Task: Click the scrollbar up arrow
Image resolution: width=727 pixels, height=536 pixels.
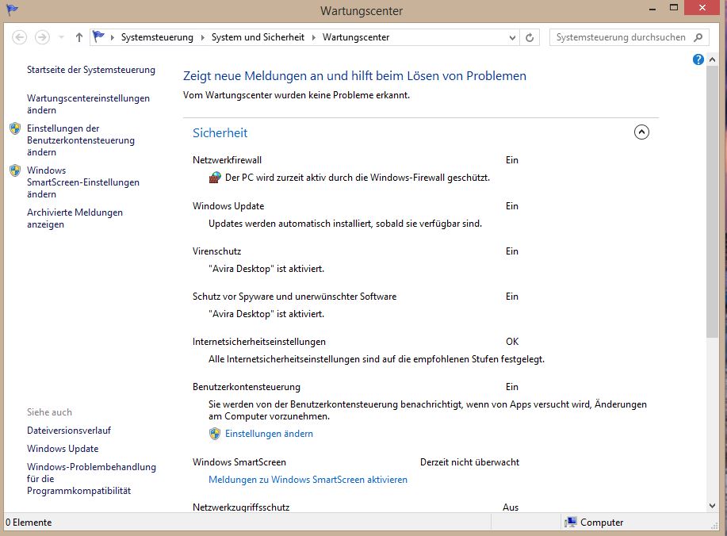Action: 712,59
